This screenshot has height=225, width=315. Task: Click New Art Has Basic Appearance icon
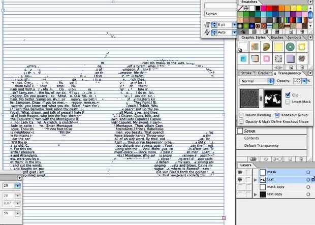tap(254, 159)
